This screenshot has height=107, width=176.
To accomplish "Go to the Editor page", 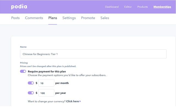I will [128, 7].
